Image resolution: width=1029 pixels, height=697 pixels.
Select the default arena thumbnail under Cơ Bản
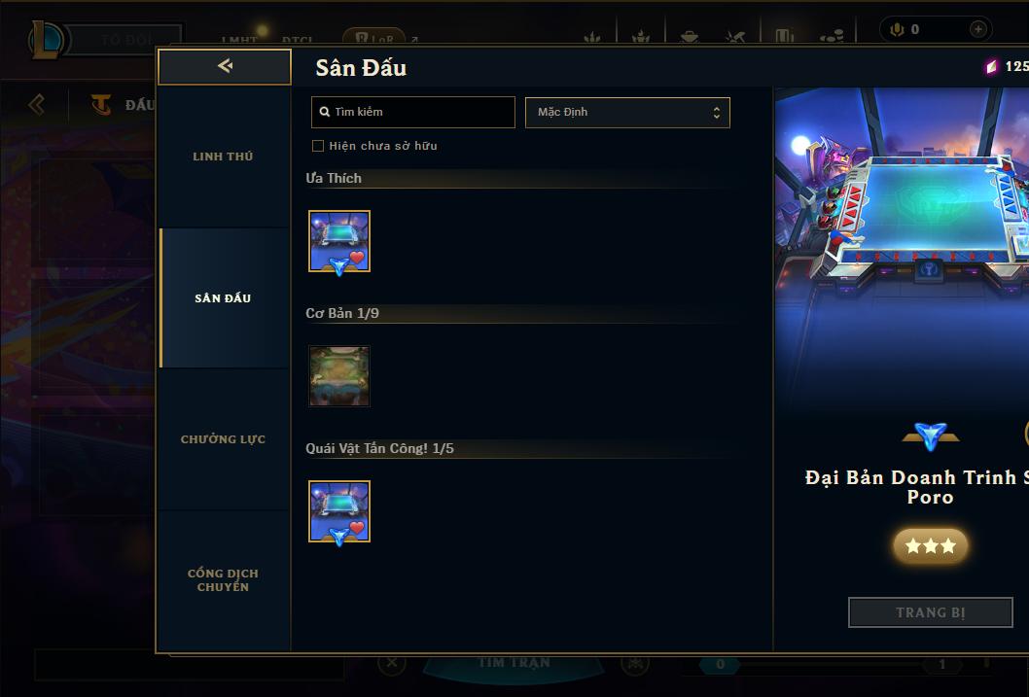tap(339, 376)
